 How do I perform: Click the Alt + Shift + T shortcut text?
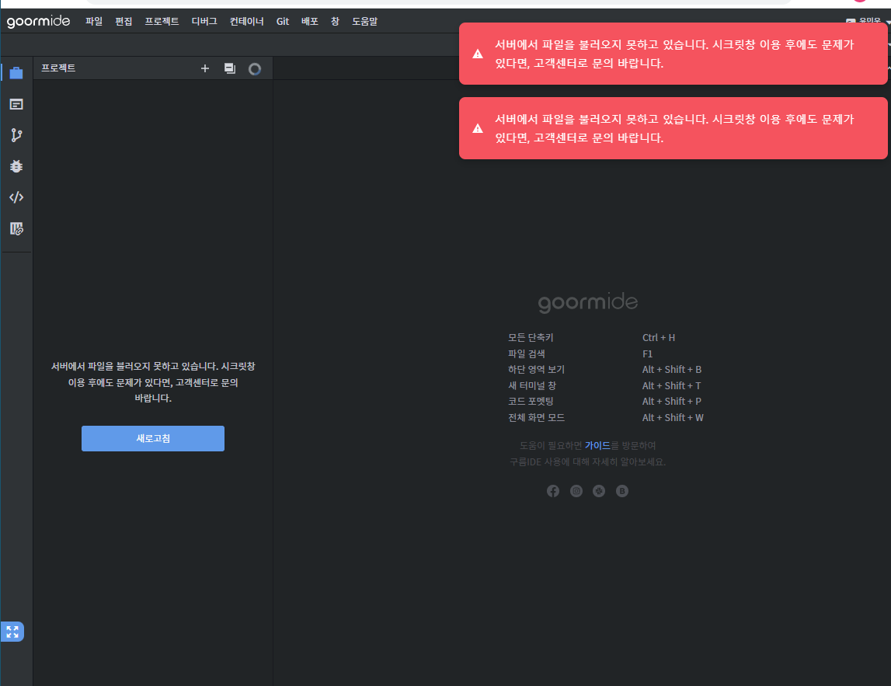672,385
